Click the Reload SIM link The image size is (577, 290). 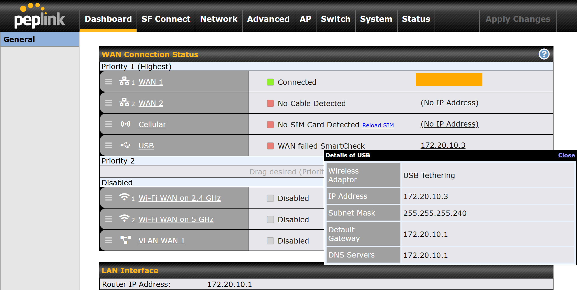point(378,125)
